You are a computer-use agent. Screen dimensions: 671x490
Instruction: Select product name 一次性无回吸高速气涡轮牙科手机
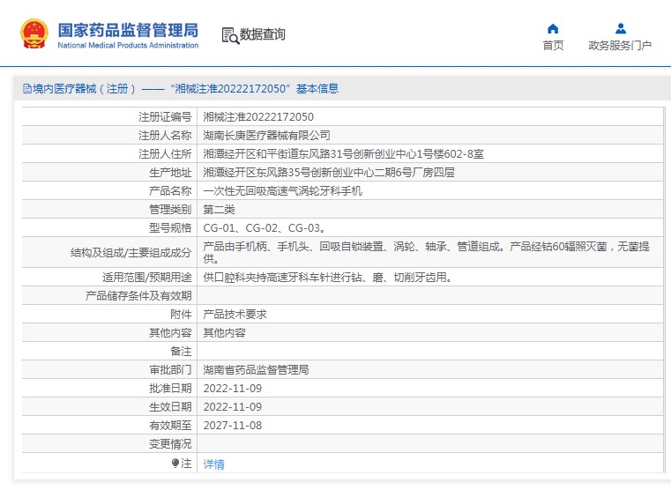[282, 190]
